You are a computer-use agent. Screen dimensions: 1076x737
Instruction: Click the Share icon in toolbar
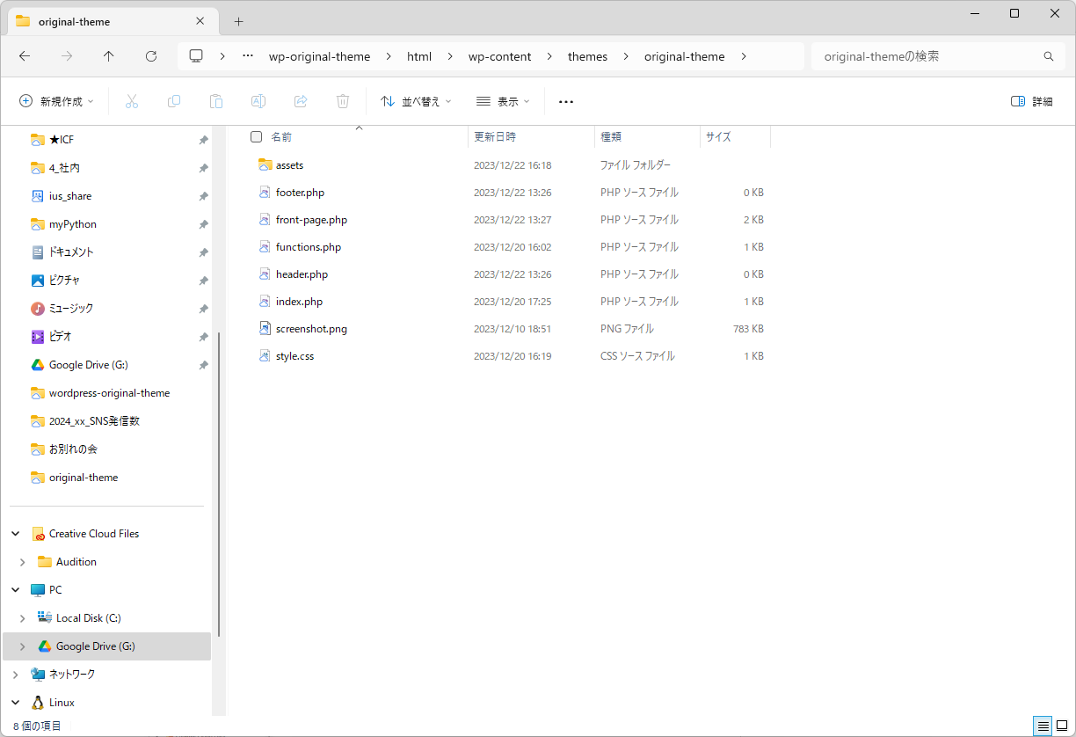click(x=301, y=101)
